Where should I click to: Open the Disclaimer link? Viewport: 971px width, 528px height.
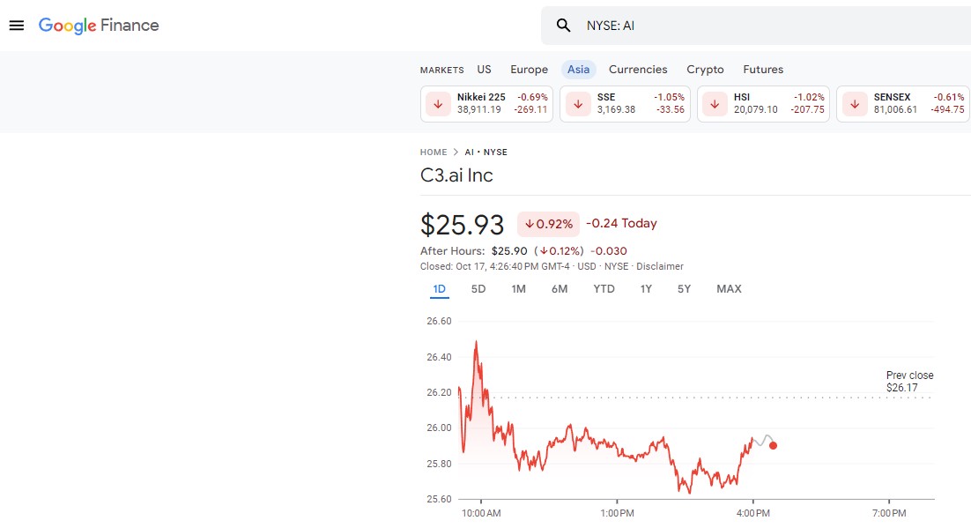point(659,266)
